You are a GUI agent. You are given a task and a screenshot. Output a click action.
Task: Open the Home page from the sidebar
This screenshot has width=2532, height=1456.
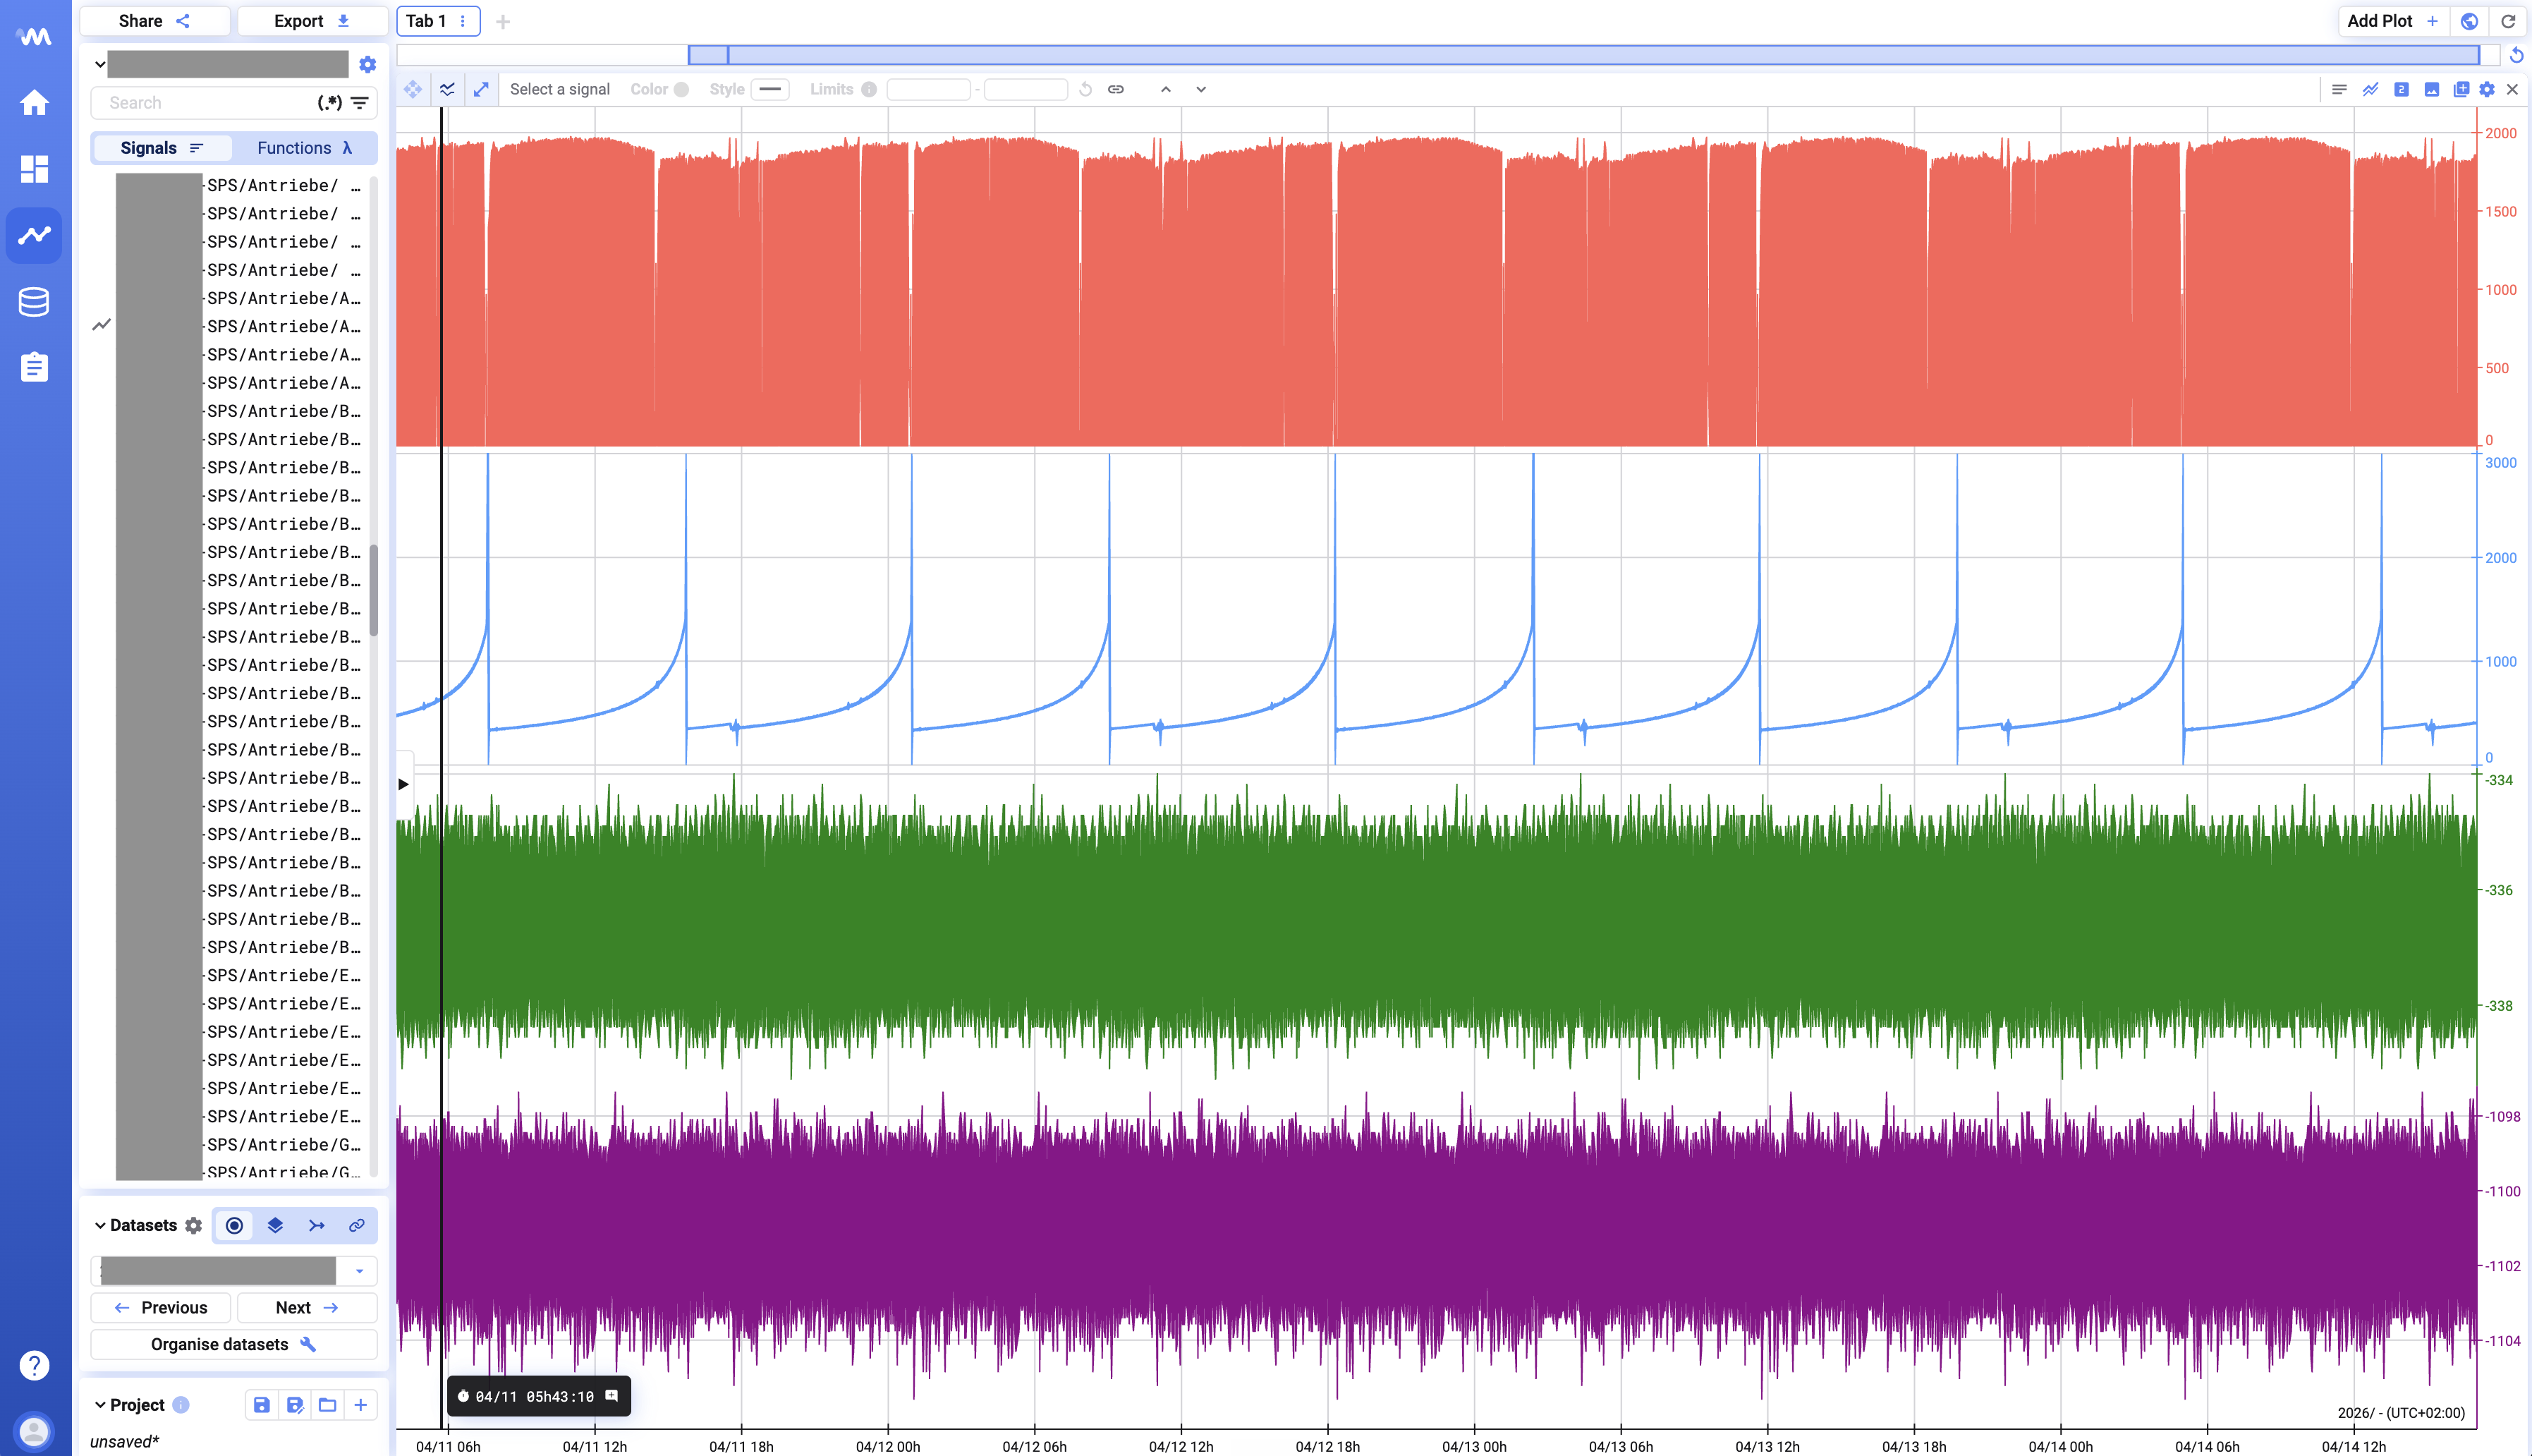pos(34,102)
